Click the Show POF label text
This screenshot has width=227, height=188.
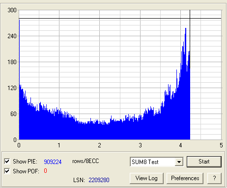pyautogui.click(x=26, y=171)
